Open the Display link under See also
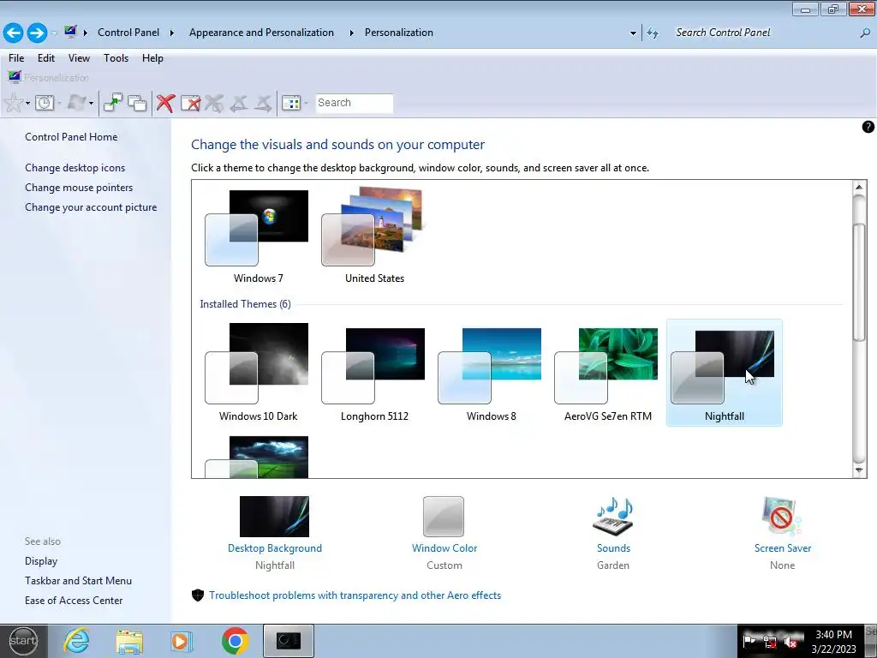 pyautogui.click(x=41, y=561)
